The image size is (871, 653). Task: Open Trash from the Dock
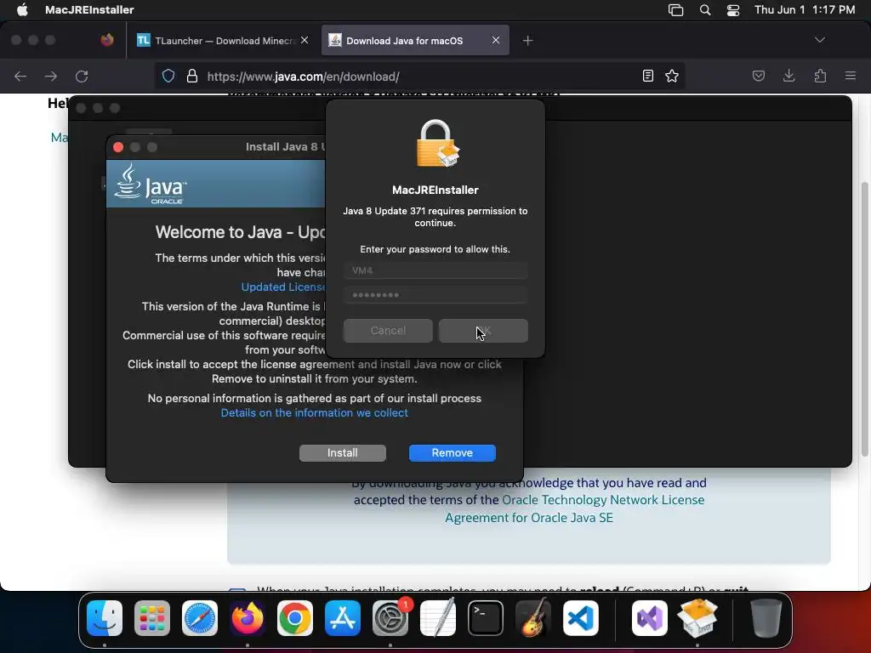tap(766, 618)
